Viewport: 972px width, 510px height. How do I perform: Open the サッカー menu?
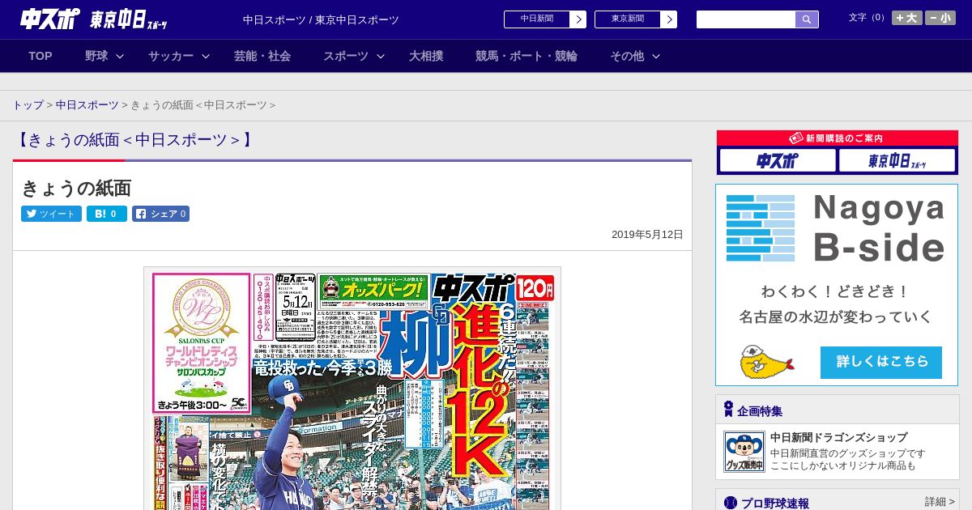(171, 56)
